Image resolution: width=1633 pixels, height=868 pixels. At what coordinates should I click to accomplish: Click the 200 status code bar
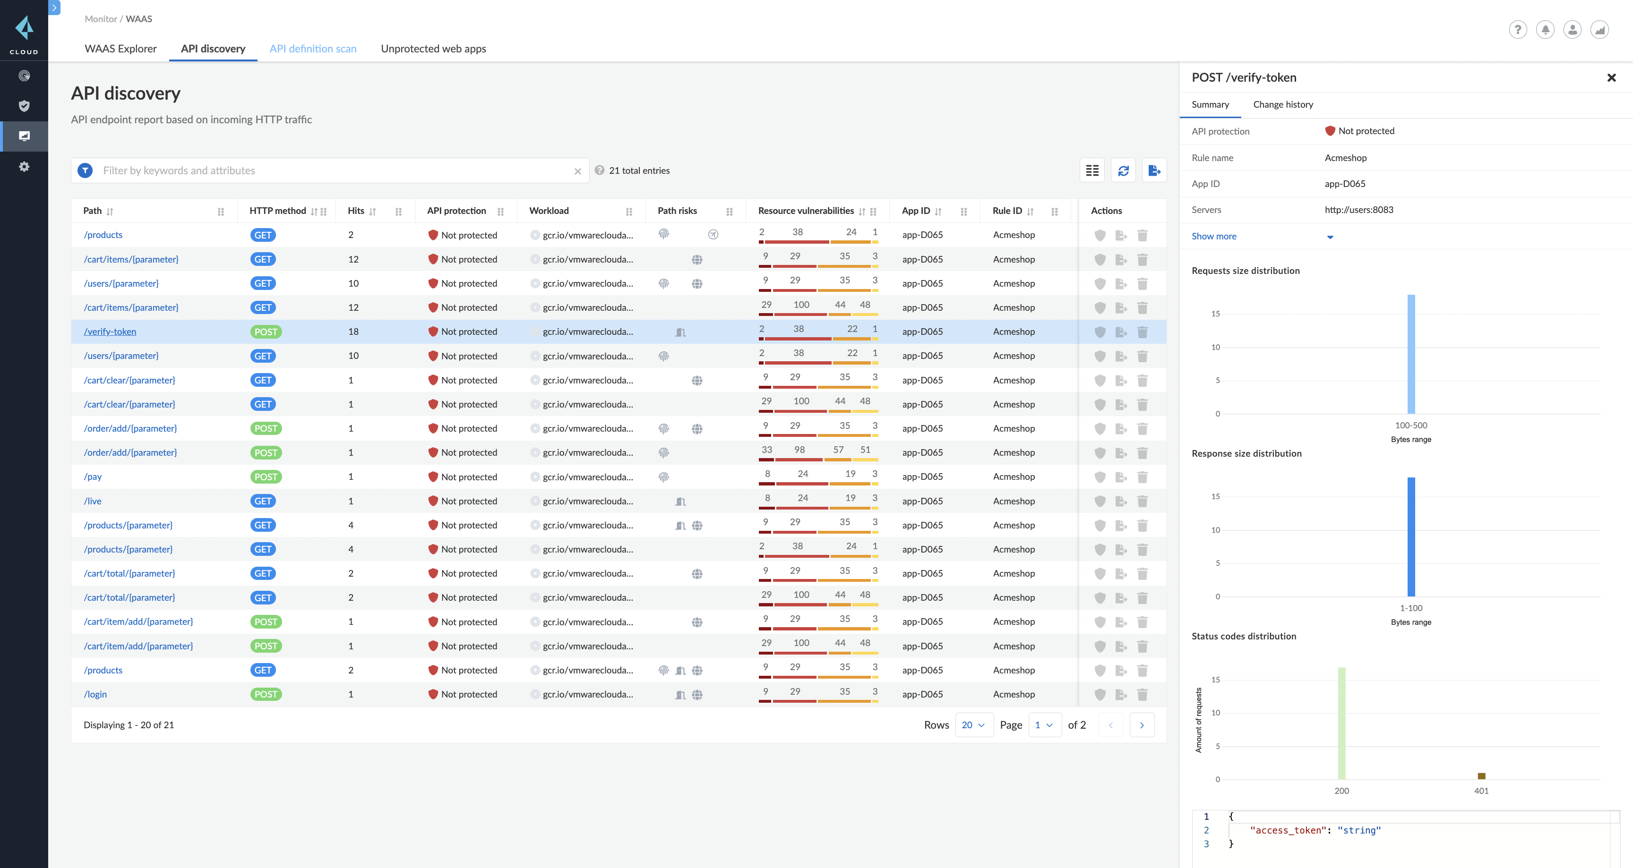pos(1341,723)
